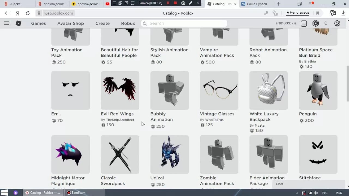Go back with the browser back arrow
This screenshot has width=349, height=196.
tap(7, 13)
